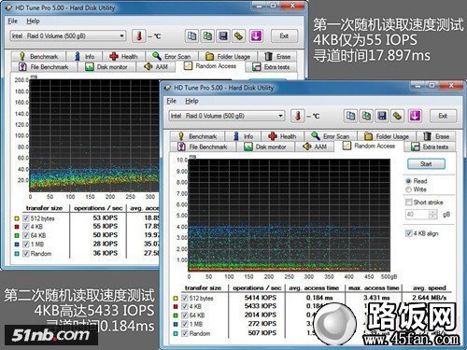Open AAM tab in back window
Viewport: 467px width, 350px height.
(156, 66)
